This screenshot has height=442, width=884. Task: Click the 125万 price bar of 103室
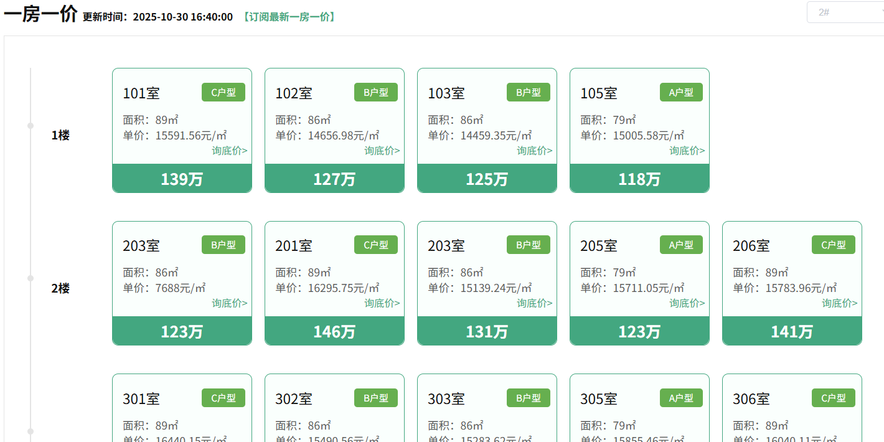coord(487,179)
